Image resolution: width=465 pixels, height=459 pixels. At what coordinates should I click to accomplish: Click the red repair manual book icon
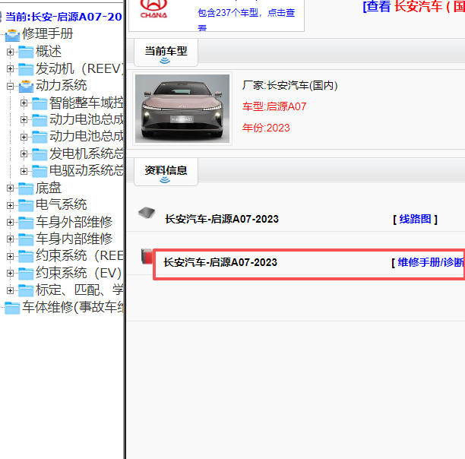(147, 256)
